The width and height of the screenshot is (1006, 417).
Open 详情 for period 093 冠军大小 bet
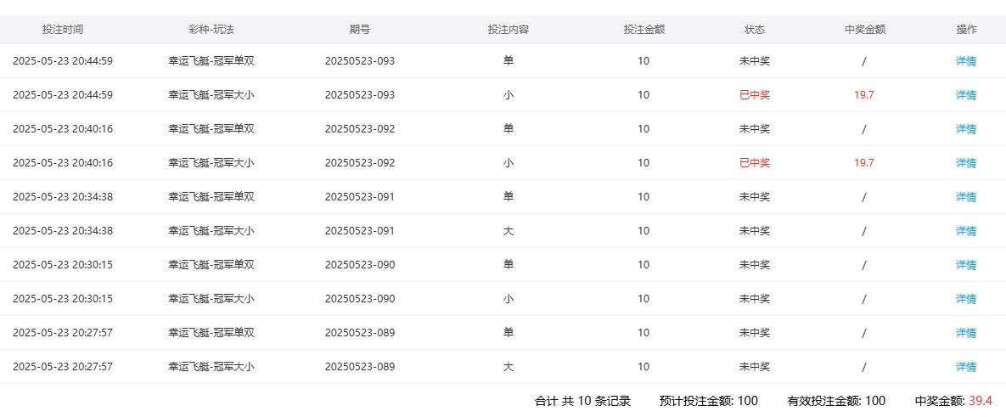pyautogui.click(x=965, y=95)
